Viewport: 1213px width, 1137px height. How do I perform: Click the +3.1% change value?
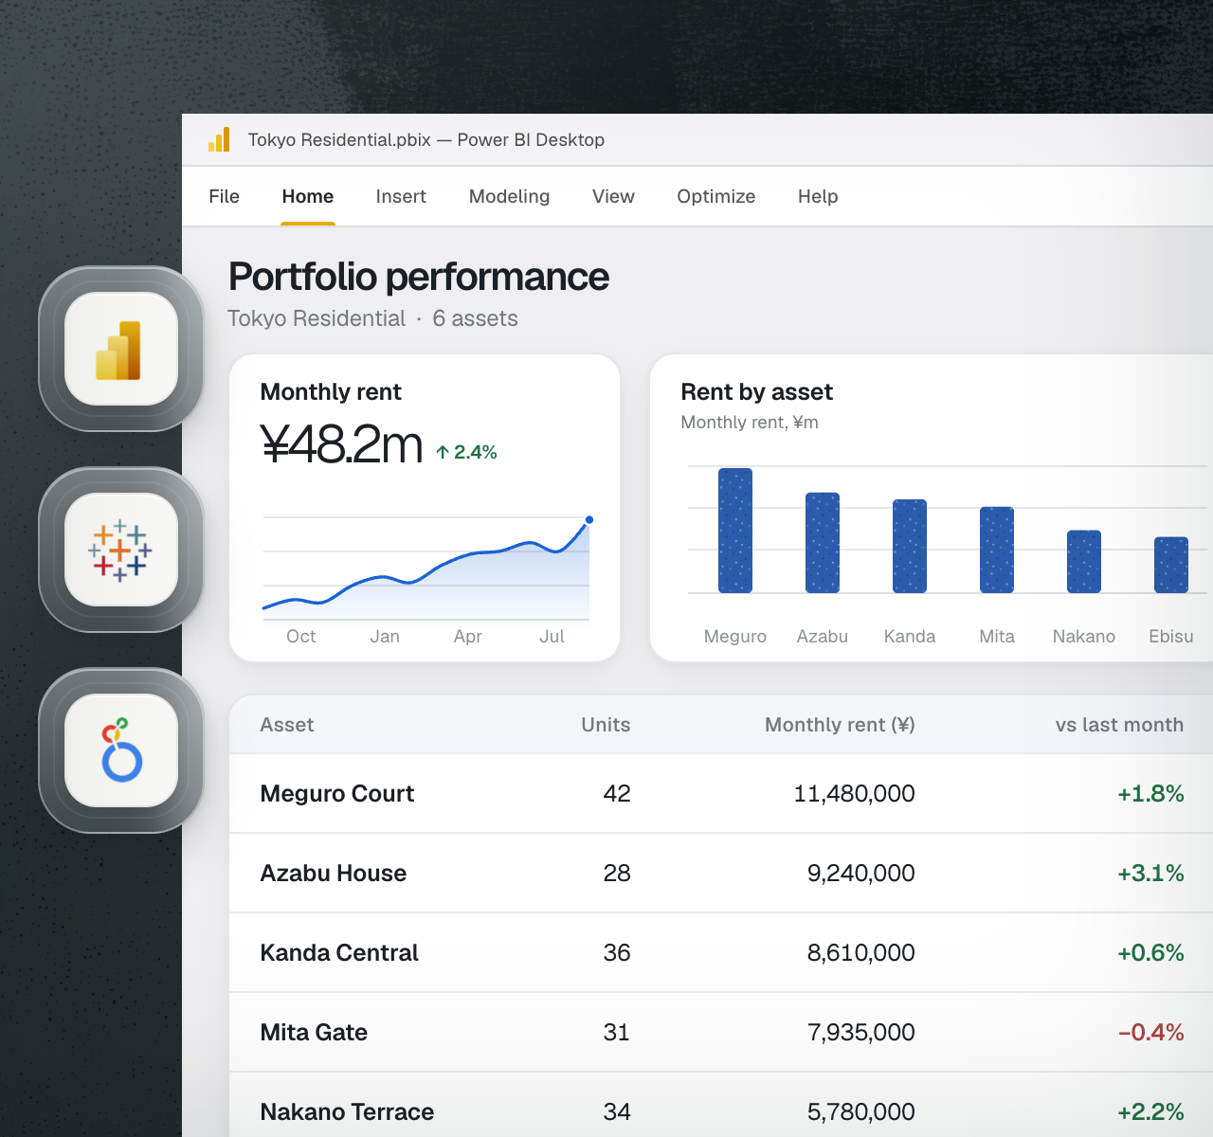[x=1150, y=873]
